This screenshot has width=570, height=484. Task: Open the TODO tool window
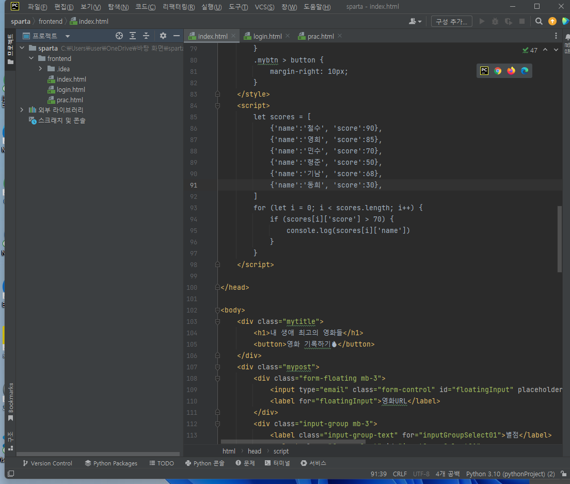click(x=162, y=463)
